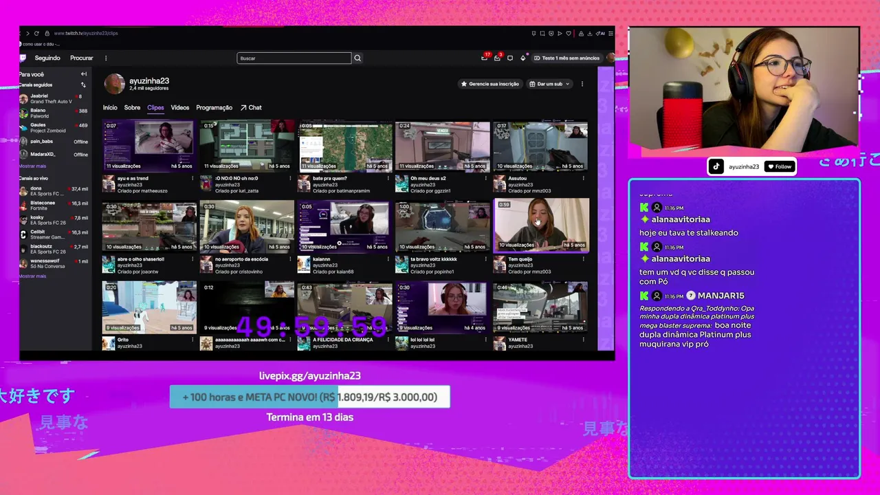Click 'Gerencie sua inscrição' button
This screenshot has width=880, height=495.
(x=490, y=84)
